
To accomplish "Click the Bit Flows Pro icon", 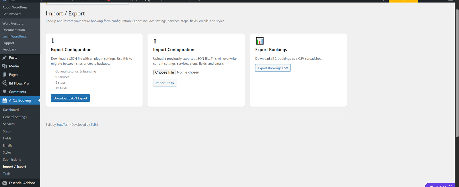I will tap(5, 83).
